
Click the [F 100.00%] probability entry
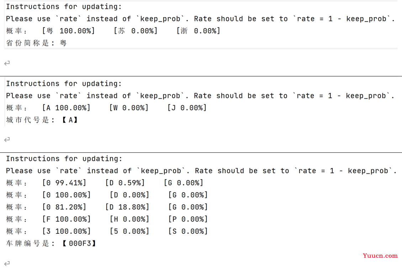[67, 219]
